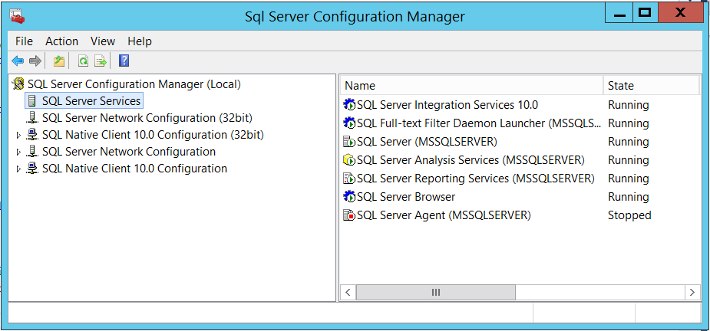The height and width of the screenshot is (331, 710).
Task: Select SQL Server Analysis Services (MSSQLSERVER)
Action: pyautogui.click(x=471, y=160)
